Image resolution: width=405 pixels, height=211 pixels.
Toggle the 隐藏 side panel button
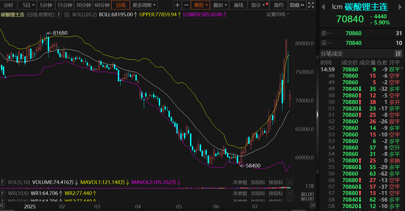click(x=297, y=5)
